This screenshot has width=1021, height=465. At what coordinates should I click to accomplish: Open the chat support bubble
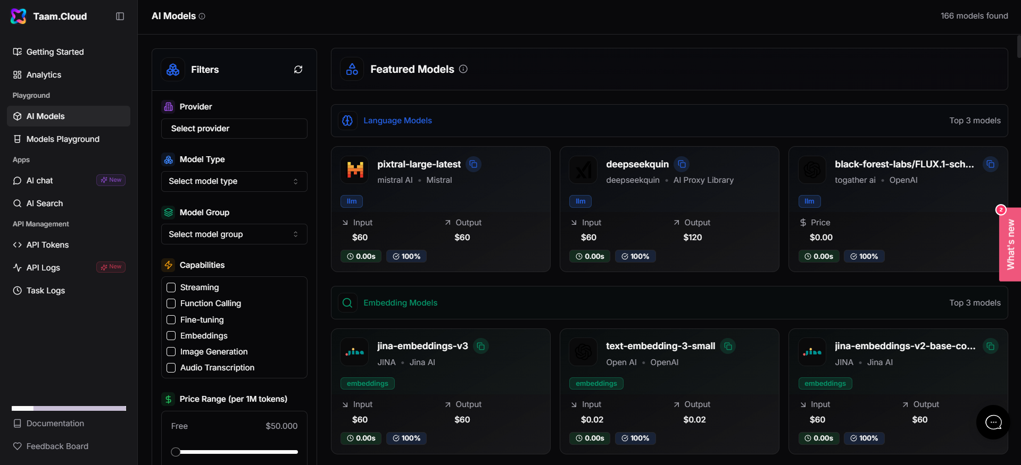coord(993,422)
